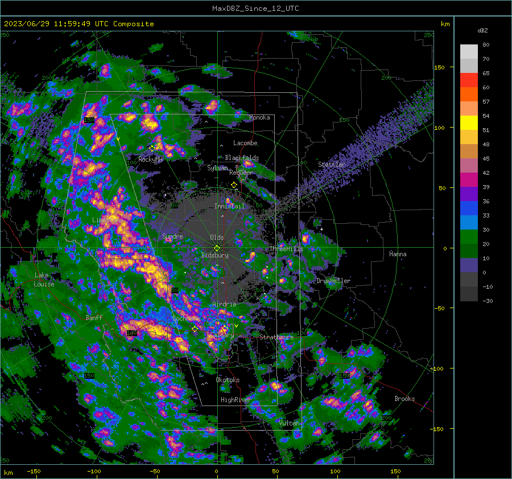
Task: Select the magenta swatch in dBZ legend
Action: click(469, 179)
